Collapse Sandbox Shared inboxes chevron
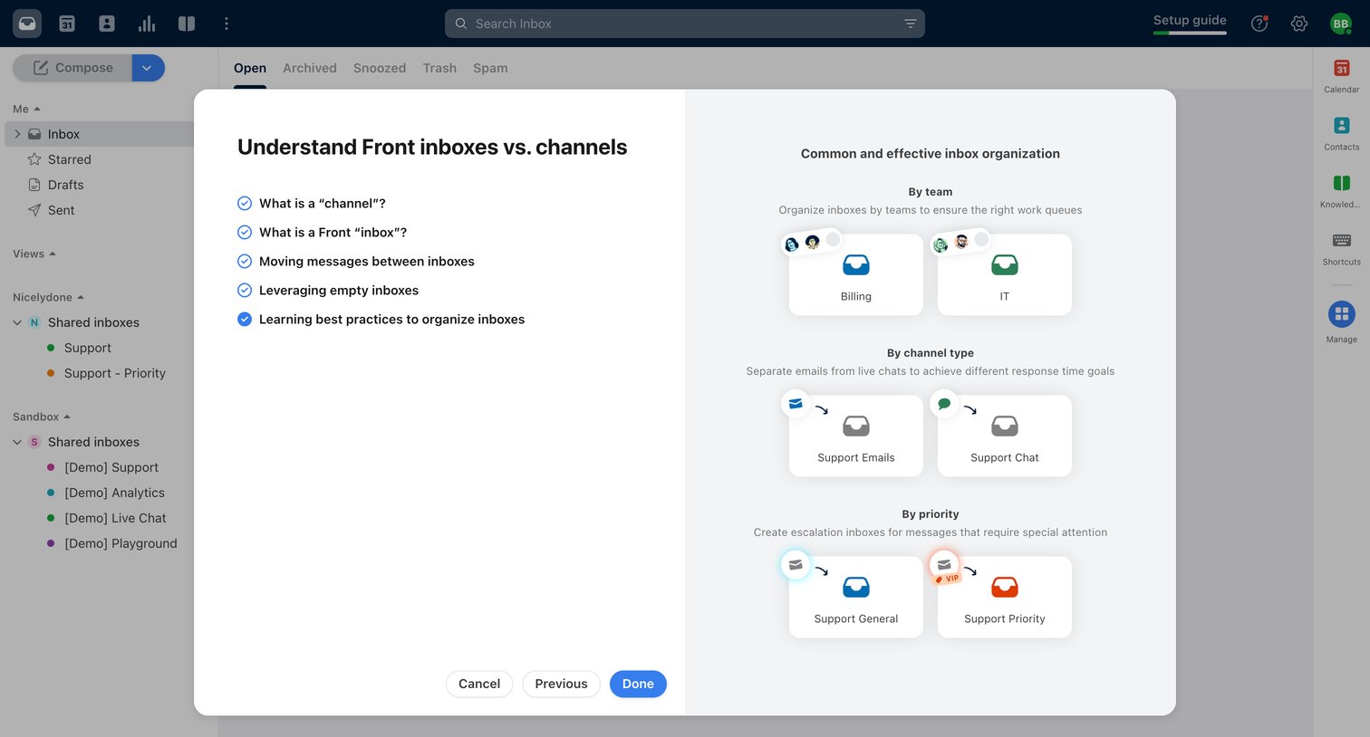The width and height of the screenshot is (1370, 737). pyautogui.click(x=17, y=442)
